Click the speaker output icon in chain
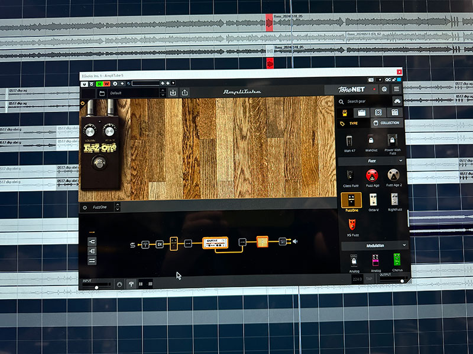 [x=295, y=241]
